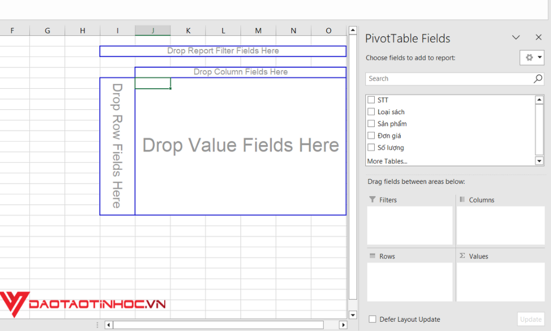Click the Update button
551x331 pixels.
530,319
